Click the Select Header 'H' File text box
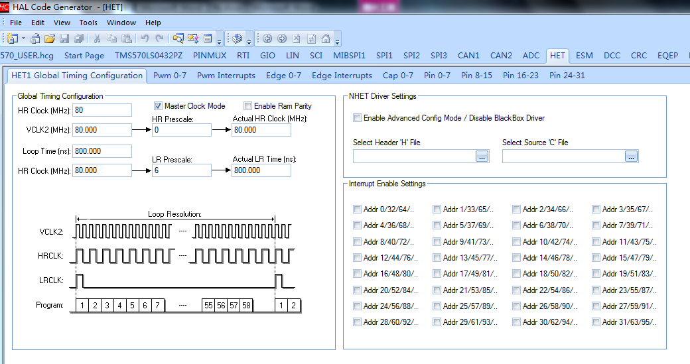Viewport: 690px width, 364px height. (x=414, y=156)
